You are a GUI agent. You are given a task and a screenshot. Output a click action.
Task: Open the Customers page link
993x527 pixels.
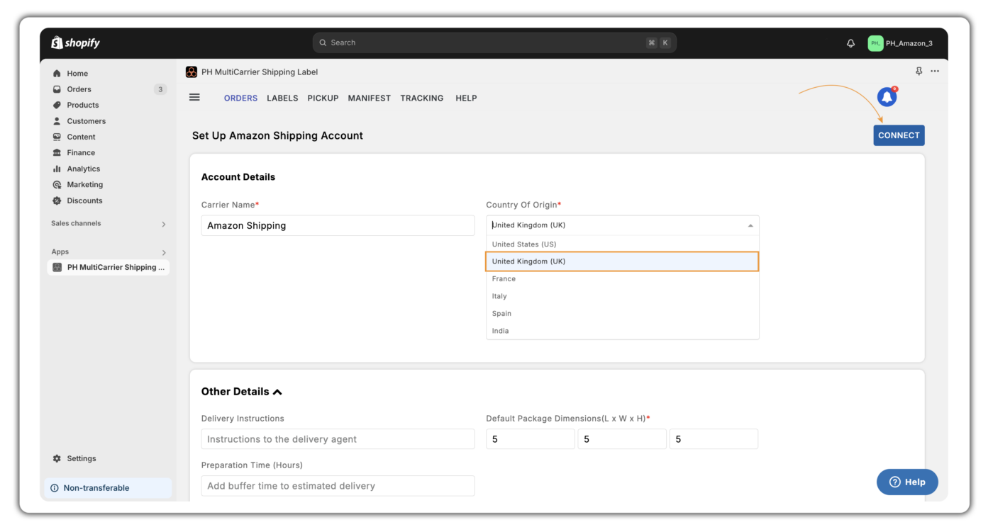click(87, 121)
